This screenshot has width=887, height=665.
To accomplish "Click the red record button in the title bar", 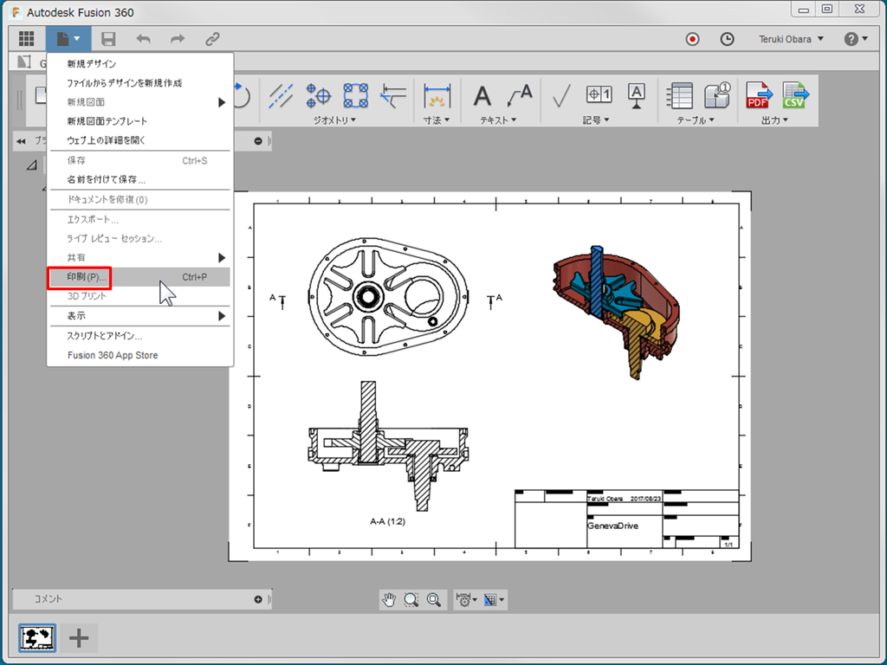I will [x=692, y=39].
